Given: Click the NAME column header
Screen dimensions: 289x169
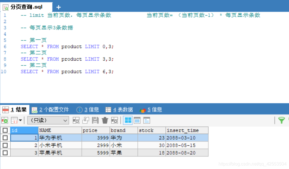Looking at the screenshot, I should [x=60, y=130].
